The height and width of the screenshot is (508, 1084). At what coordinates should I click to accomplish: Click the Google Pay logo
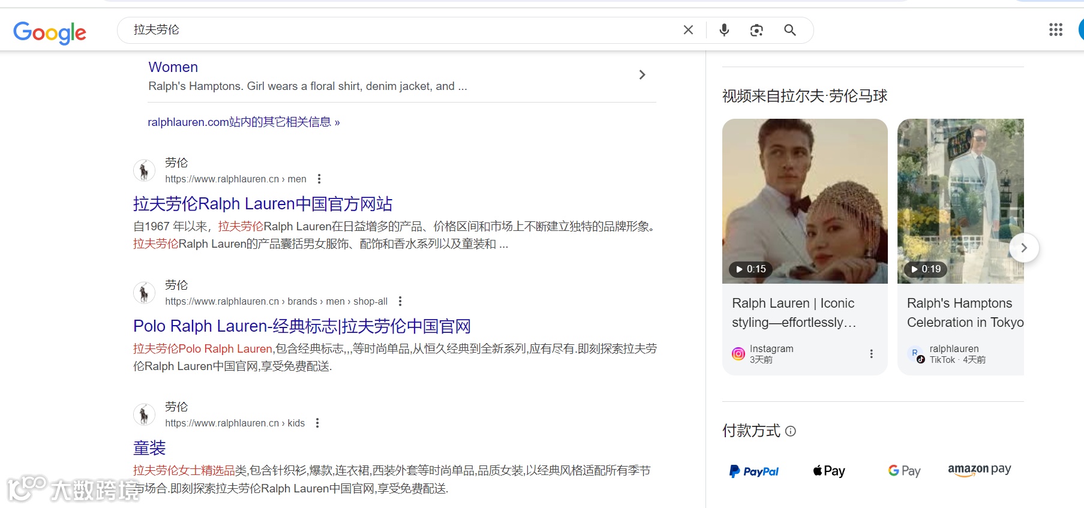tap(904, 471)
